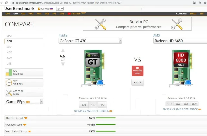Screen dimensions: 207x136
Task: Click the Test Your GPU gauge icon
Action: [x=9, y=83]
